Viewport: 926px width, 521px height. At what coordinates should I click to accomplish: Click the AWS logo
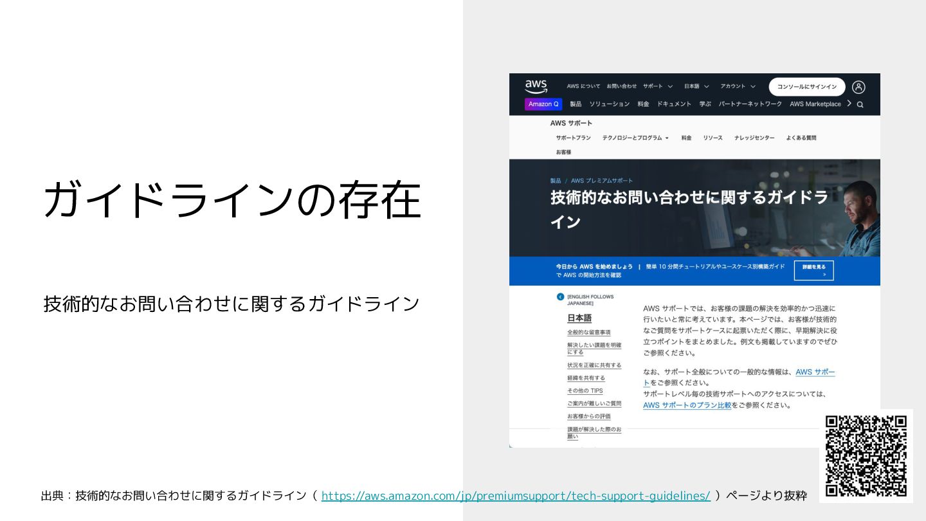click(x=536, y=87)
